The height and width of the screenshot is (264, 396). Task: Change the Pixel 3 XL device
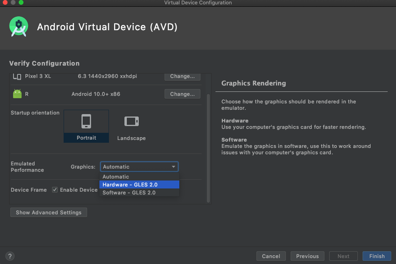click(x=182, y=77)
